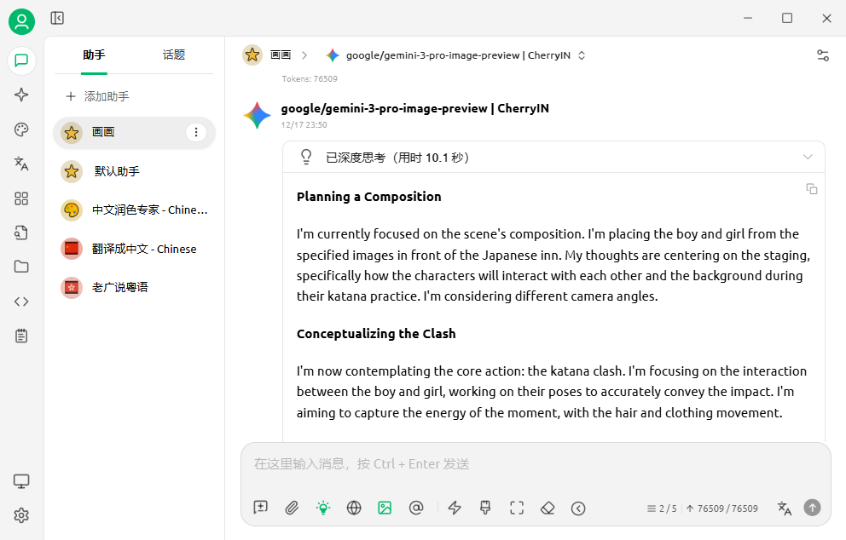Click the message input field
This screenshot has height=540, width=846.
[534, 464]
